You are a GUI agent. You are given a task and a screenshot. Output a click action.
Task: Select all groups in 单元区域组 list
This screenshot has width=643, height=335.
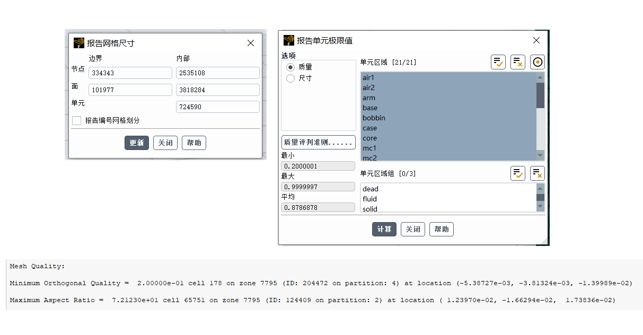tap(517, 173)
